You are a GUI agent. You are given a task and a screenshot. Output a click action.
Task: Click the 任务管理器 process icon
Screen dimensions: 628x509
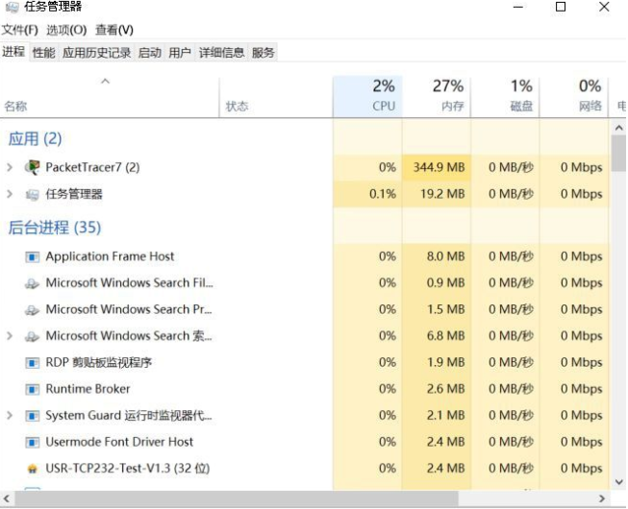32,194
